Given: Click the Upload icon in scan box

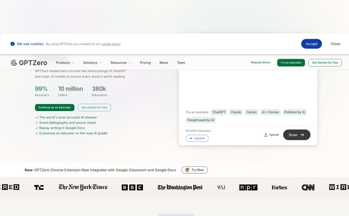Looking at the screenshot, I should 266,135.
